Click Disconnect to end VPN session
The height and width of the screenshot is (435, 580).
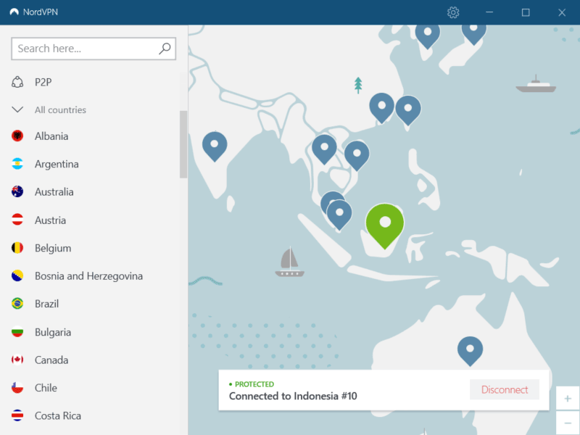coord(505,389)
